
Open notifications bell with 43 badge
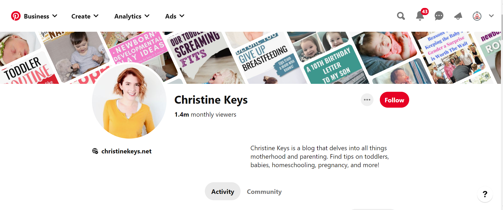[420, 16]
